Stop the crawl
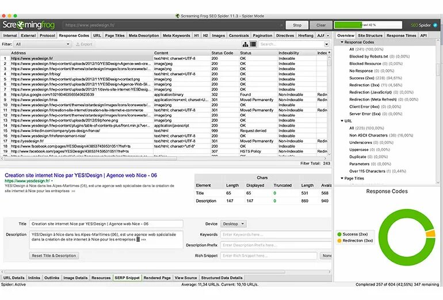This screenshot has height=300, width=443. [297, 25]
